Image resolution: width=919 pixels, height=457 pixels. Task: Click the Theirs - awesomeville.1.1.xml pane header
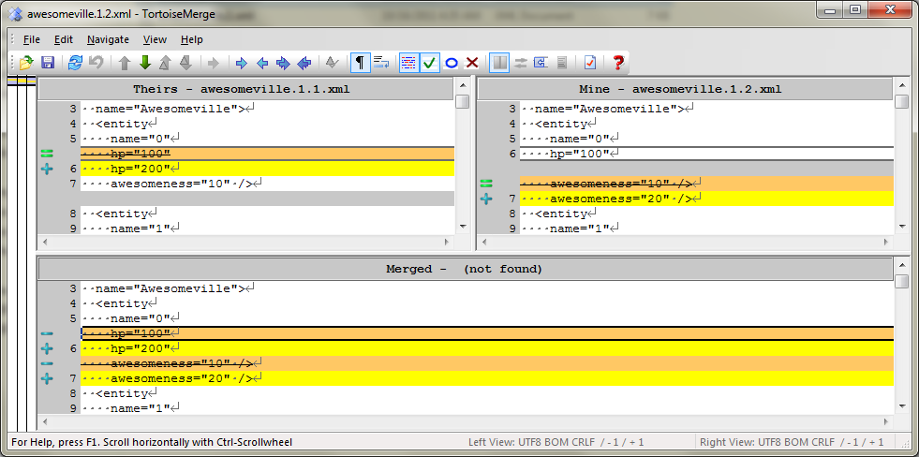pyautogui.click(x=246, y=89)
